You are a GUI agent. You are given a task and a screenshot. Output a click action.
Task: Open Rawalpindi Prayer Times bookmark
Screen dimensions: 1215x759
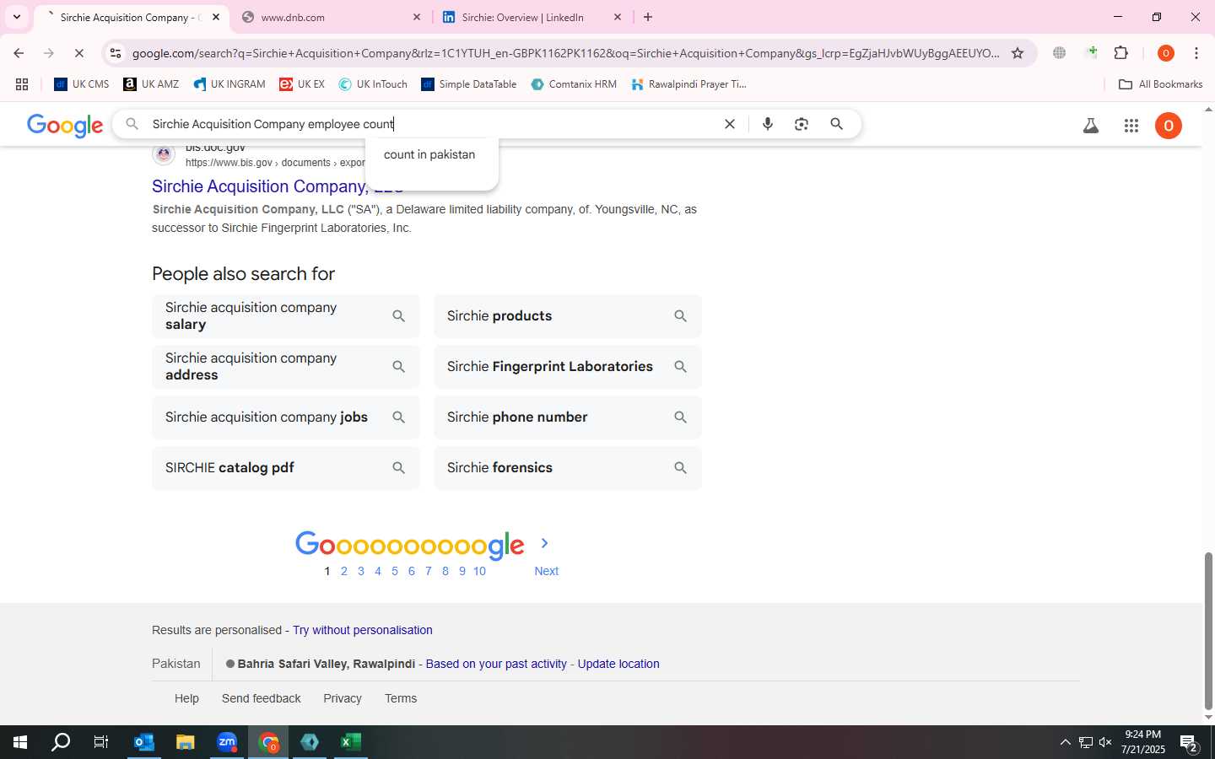689,84
